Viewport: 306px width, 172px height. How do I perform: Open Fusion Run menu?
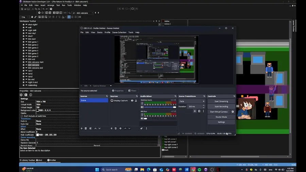(64, 5)
